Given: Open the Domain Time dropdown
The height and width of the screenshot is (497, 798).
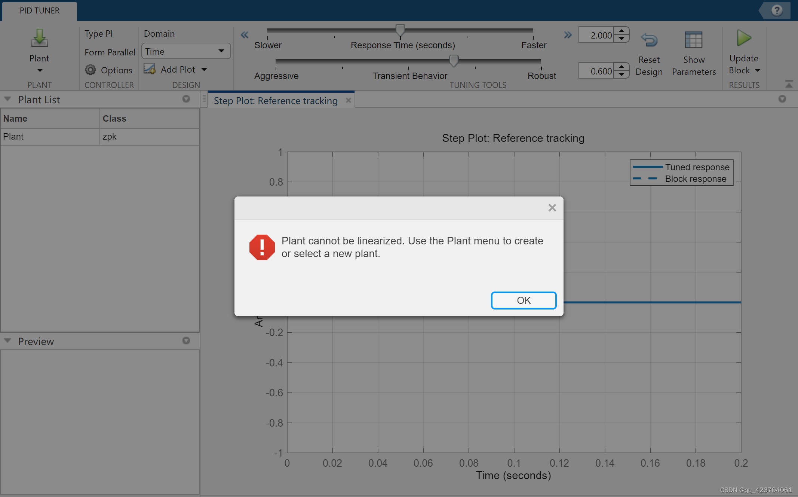Looking at the screenshot, I should [186, 51].
